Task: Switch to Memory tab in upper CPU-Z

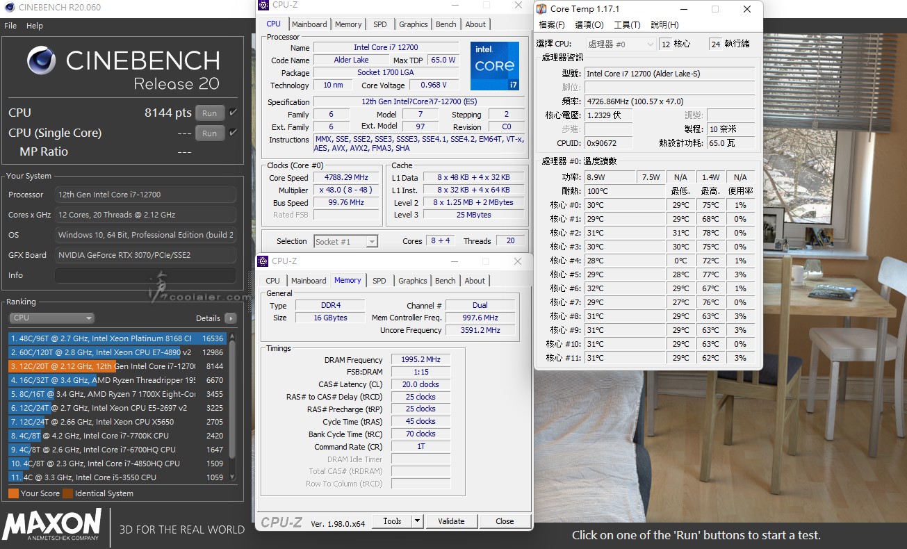Action: pos(348,24)
